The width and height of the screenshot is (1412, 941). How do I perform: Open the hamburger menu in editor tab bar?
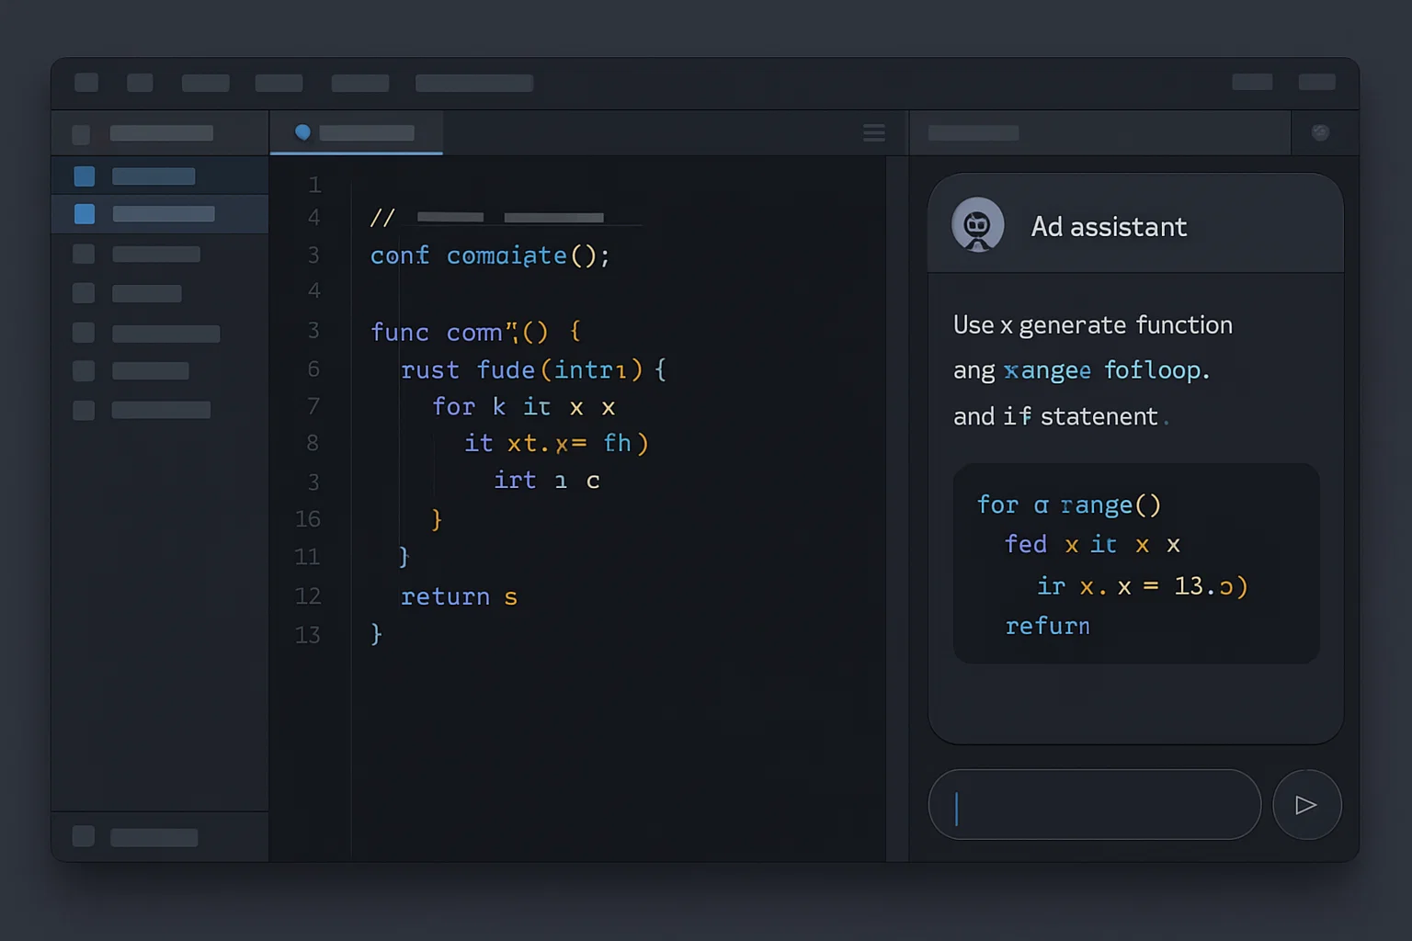pyautogui.click(x=874, y=133)
